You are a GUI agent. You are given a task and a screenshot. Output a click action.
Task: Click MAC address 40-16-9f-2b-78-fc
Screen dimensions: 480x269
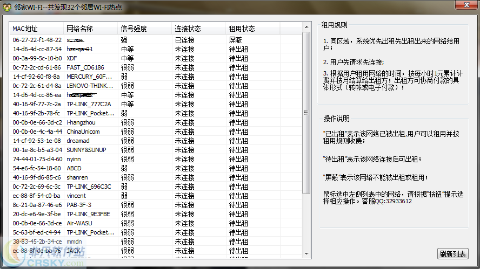36,113
